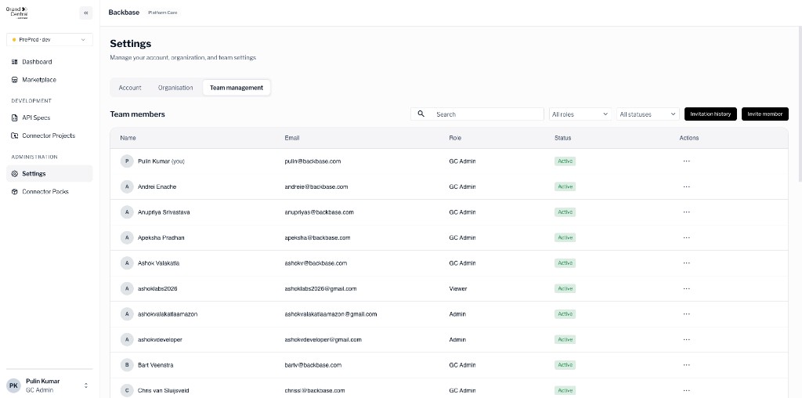Screen dimensions: 802x398
Task: Click the email andreie@backbase.com
Action: coord(316,186)
